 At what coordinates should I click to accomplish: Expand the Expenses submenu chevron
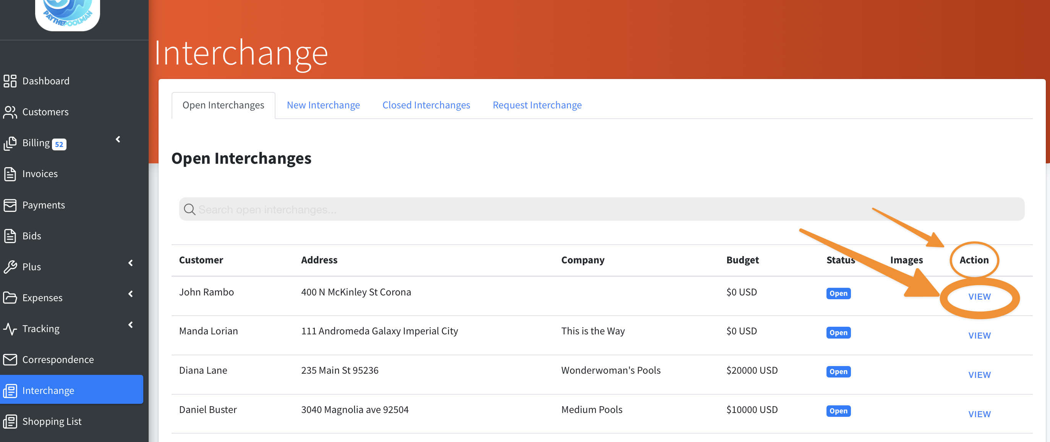(131, 294)
